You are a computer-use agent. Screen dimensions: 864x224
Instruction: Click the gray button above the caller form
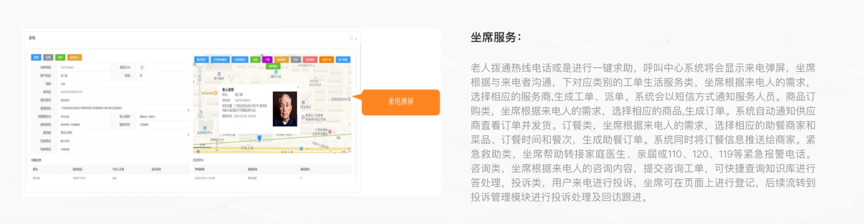pos(48,57)
